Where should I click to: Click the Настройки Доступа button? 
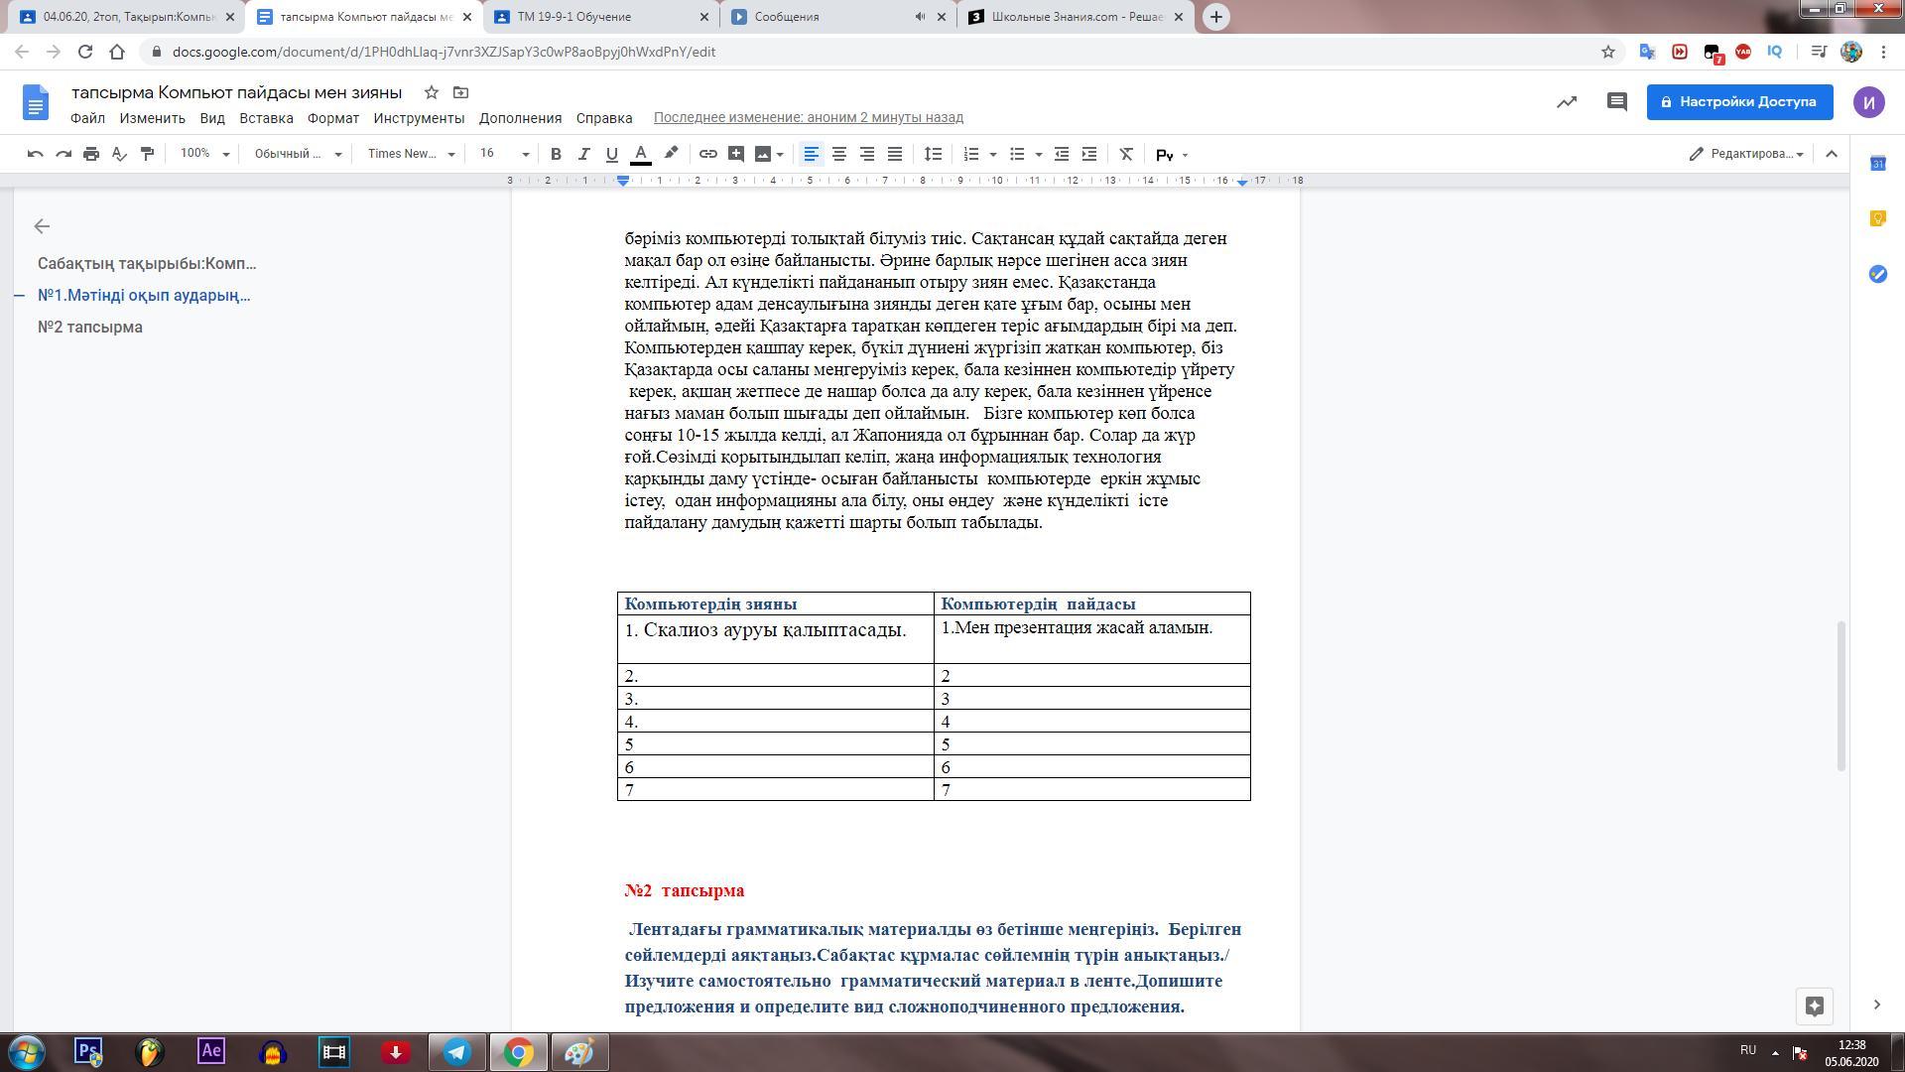pos(1739,102)
